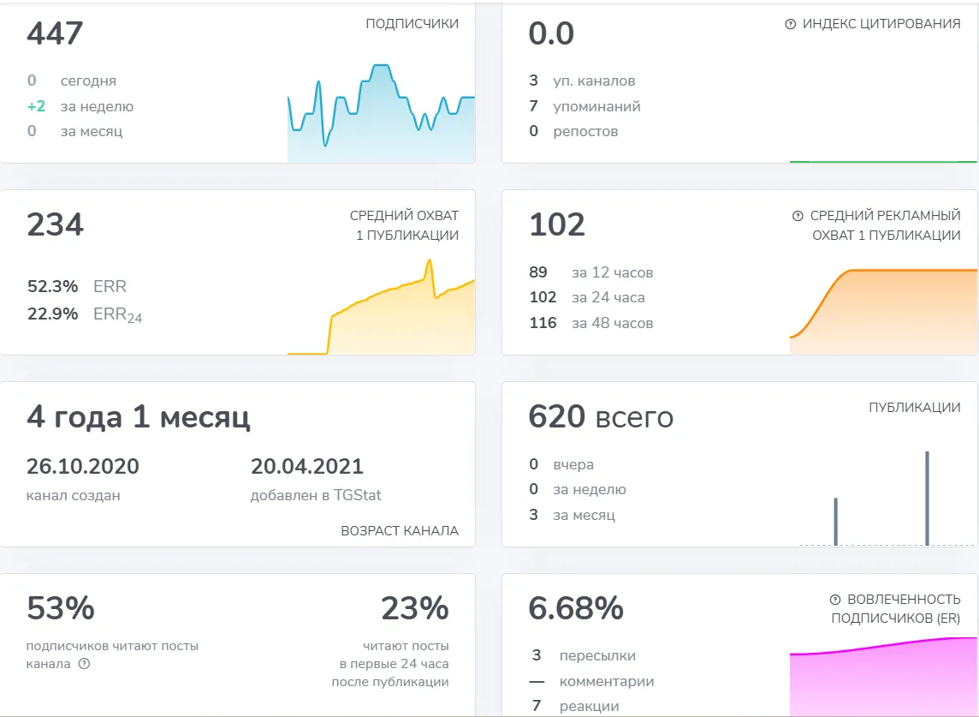Open СРЕДНИЙ ОХВАТ 1 ПУБЛИКАЦИИ heading
This screenshot has width=979, height=717.
pos(405,225)
